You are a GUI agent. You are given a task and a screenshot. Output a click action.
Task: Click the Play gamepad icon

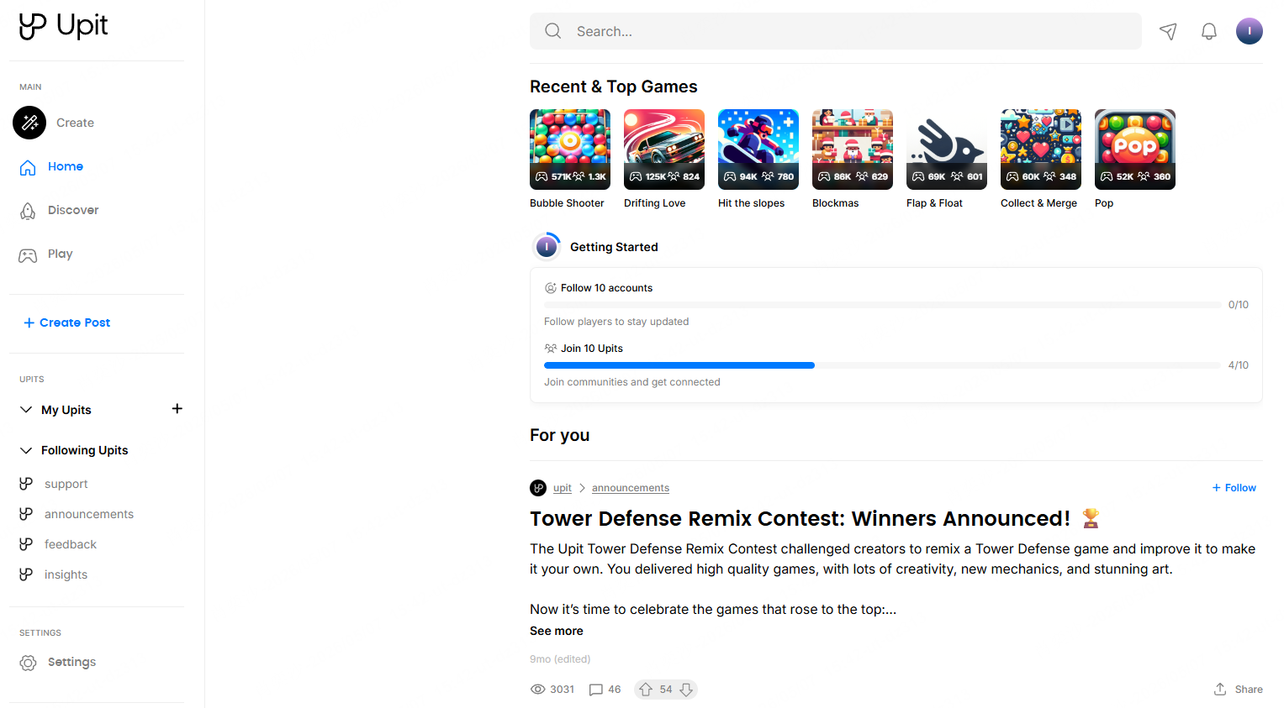click(28, 255)
